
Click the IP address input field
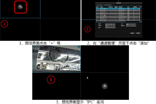110,24
